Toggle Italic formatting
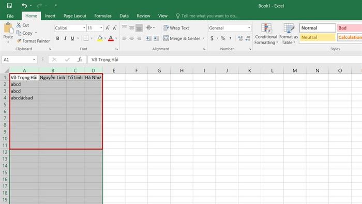Viewport: 362px width, 204px height. click(x=65, y=38)
